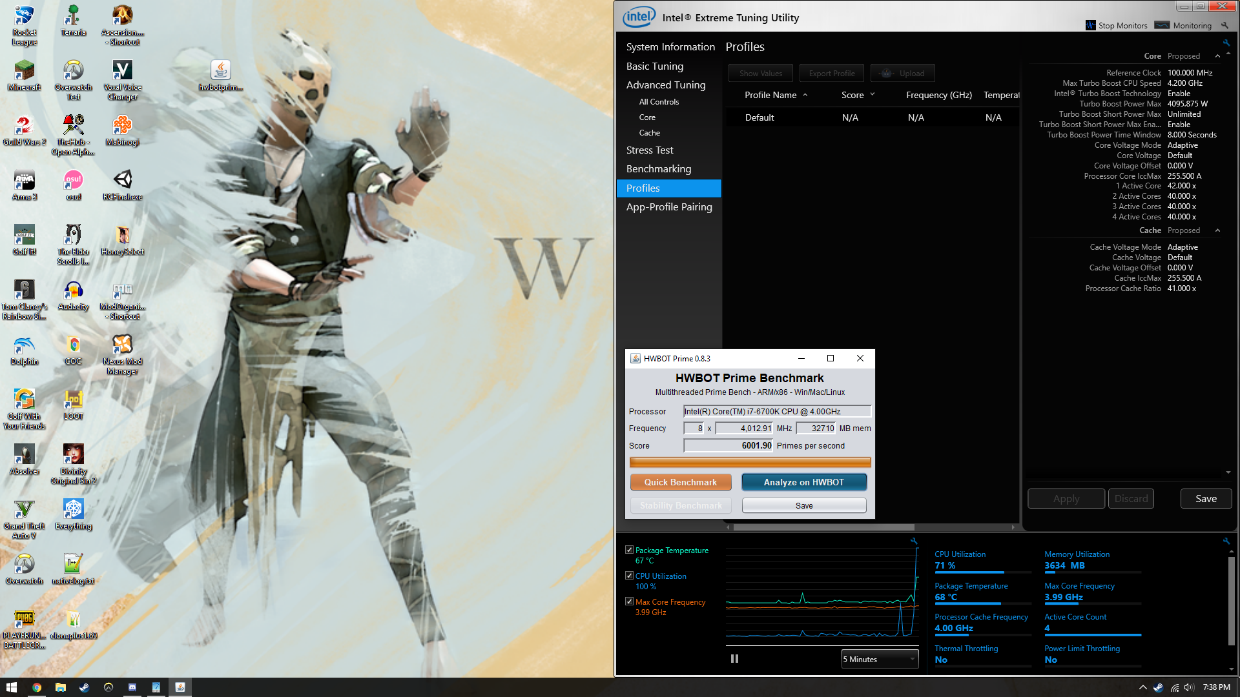The width and height of the screenshot is (1240, 697).
Task: Click the clock showing 7:38 PM
Action: coord(1216,687)
